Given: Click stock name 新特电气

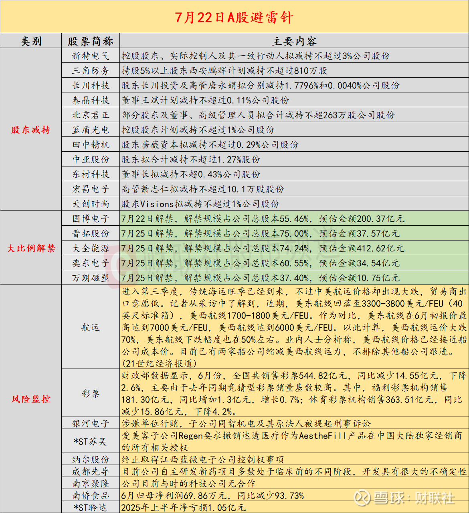Looking at the screenshot, I should click(x=91, y=56).
